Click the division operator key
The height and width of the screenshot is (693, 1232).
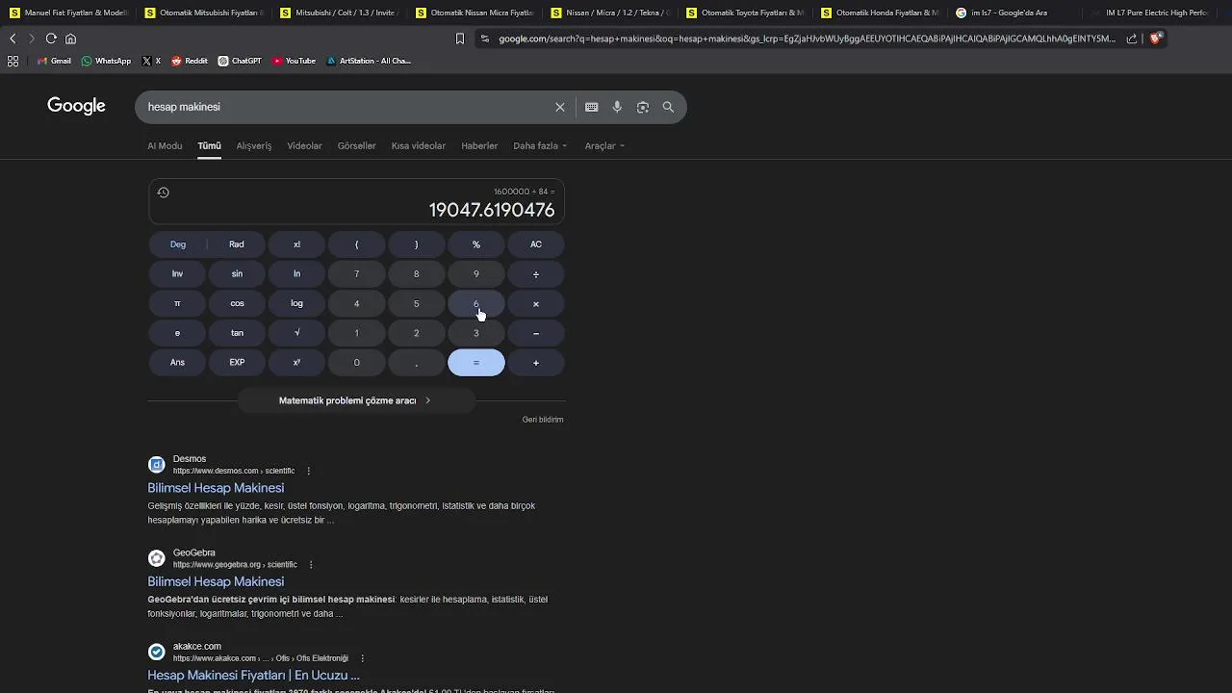(536, 274)
